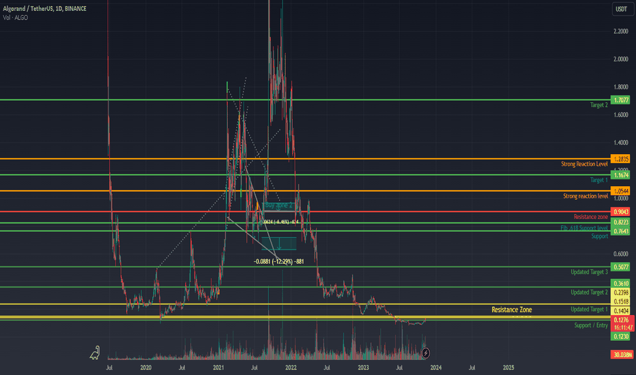The width and height of the screenshot is (636, 375).
Task: Select the Strong Reaction Level label under 1.2835
Action: pyautogui.click(x=584, y=164)
